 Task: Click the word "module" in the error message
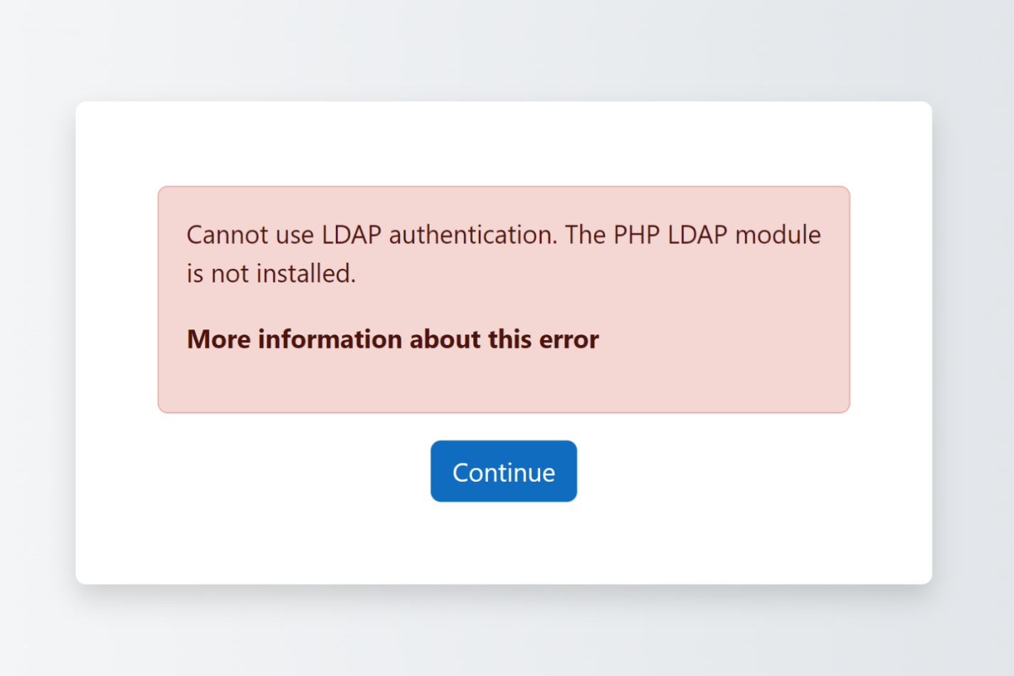pos(778,235)
